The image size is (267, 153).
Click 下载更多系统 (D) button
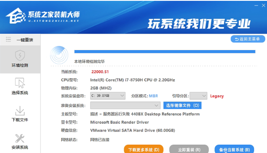click(144, 149)
